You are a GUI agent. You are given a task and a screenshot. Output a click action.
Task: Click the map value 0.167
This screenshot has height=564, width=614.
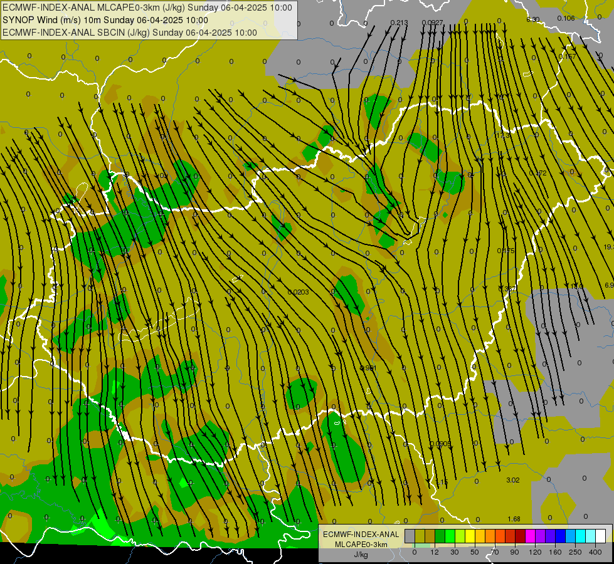568,56
